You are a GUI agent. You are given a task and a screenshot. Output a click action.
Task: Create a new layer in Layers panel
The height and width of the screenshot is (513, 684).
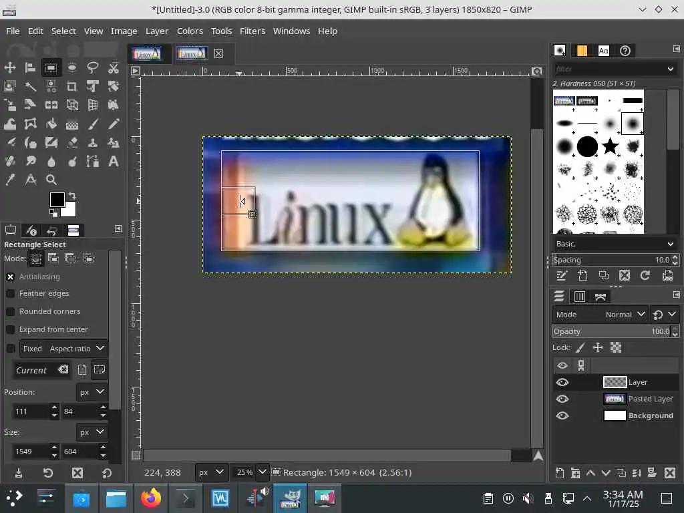560,473
